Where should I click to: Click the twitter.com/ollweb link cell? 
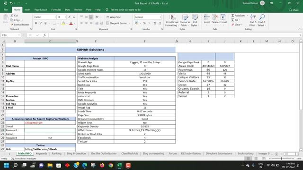[x=50, y=149]
